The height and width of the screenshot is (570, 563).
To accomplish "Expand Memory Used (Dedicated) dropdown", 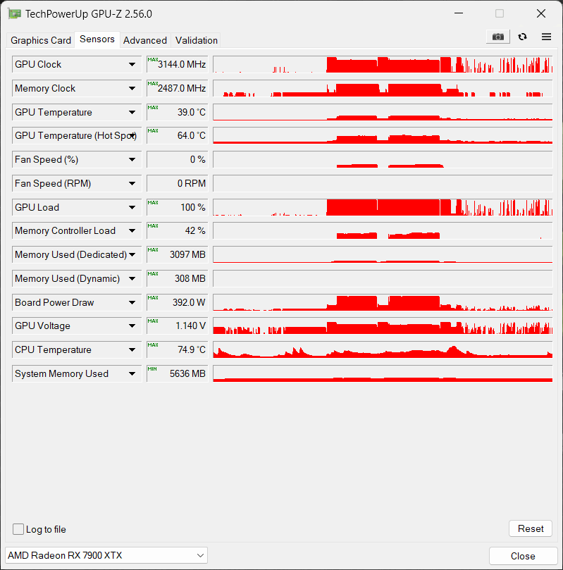I will pyautogui.click(x=132, y=255).
